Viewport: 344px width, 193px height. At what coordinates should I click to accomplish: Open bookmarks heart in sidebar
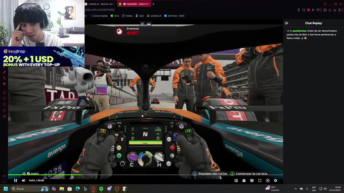click(x=4, y=99)
